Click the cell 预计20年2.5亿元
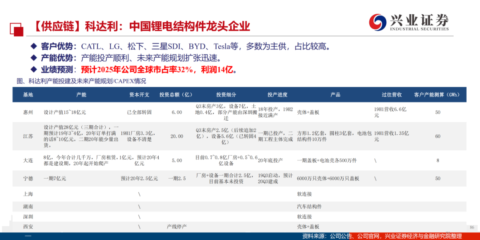This screenshot has width=480, height=240. coord(139,179)
